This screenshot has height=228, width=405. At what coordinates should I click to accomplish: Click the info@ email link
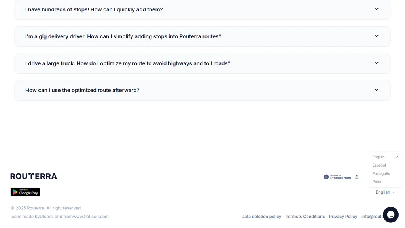click(x=372, y=217)
